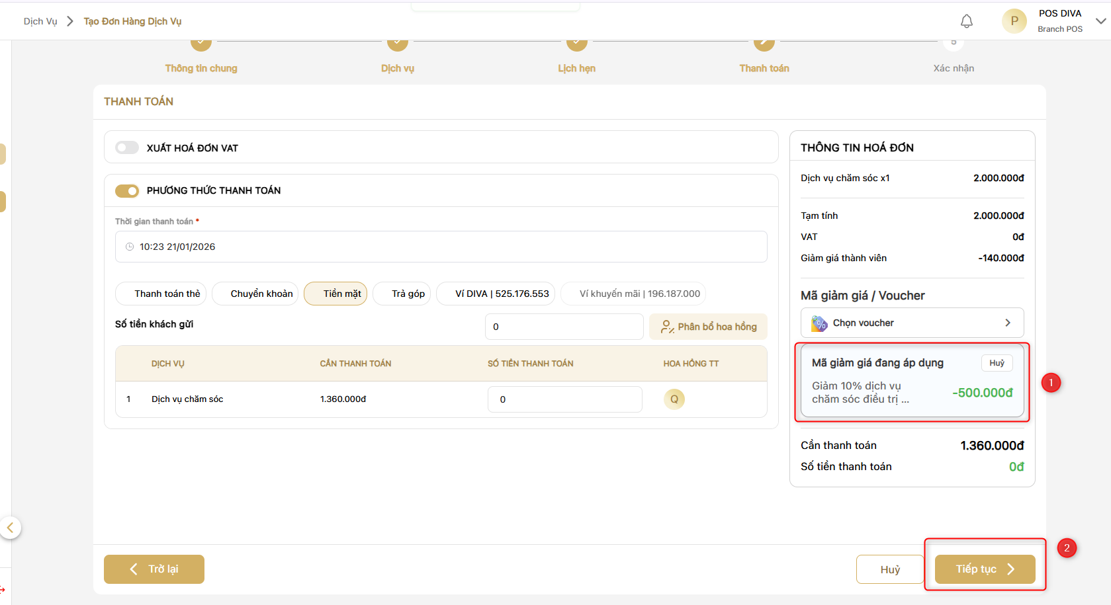Cancel the applied discount code with Huỷ
Screen dimensions: 1111x605
tap(996, 363)
